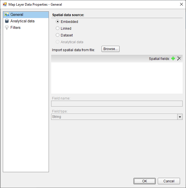The image size is (186, 188).
Task: Click the Spatial fields label
Action: click(x=159, y=59)
